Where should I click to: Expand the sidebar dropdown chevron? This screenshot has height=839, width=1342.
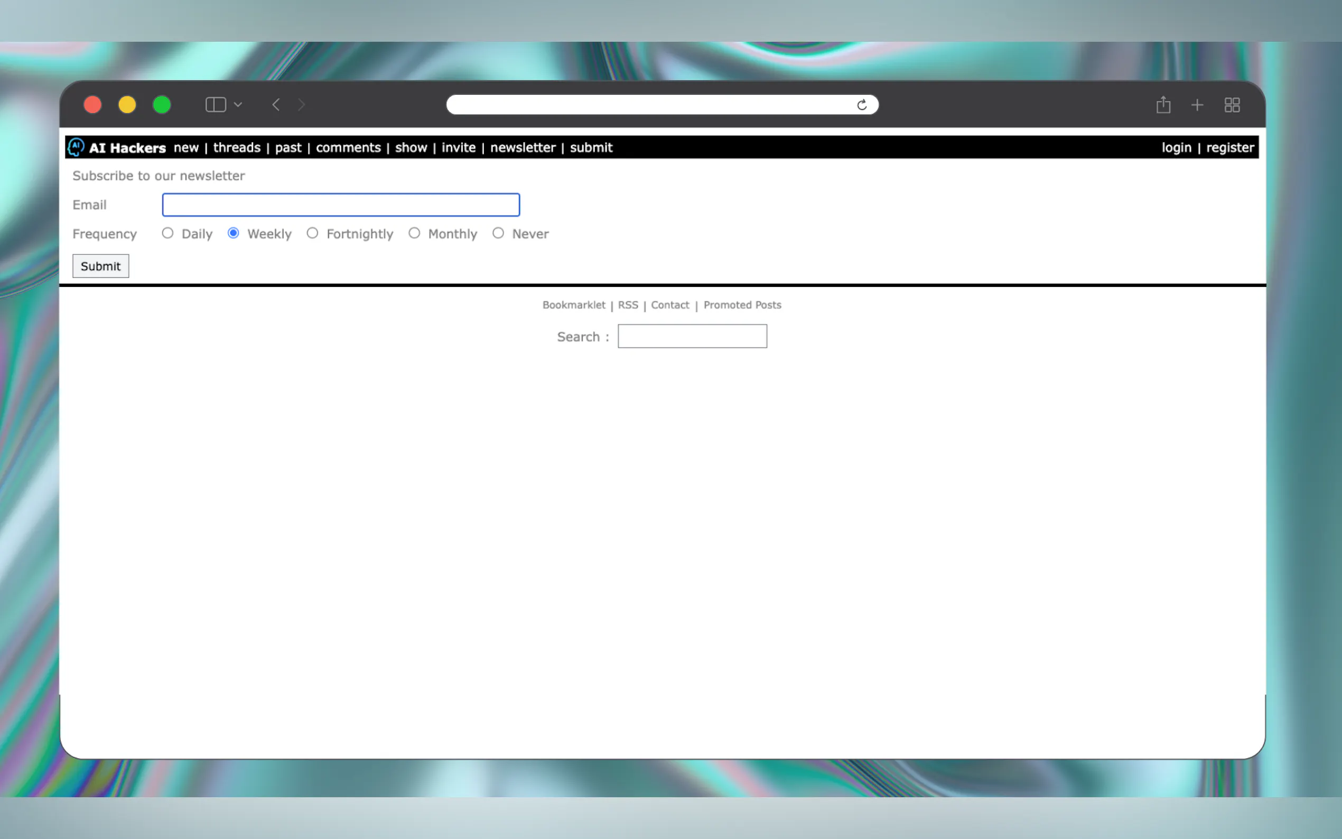238,105
